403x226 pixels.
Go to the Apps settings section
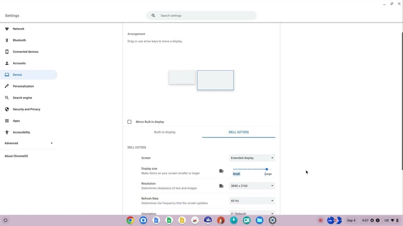point(16,121)
